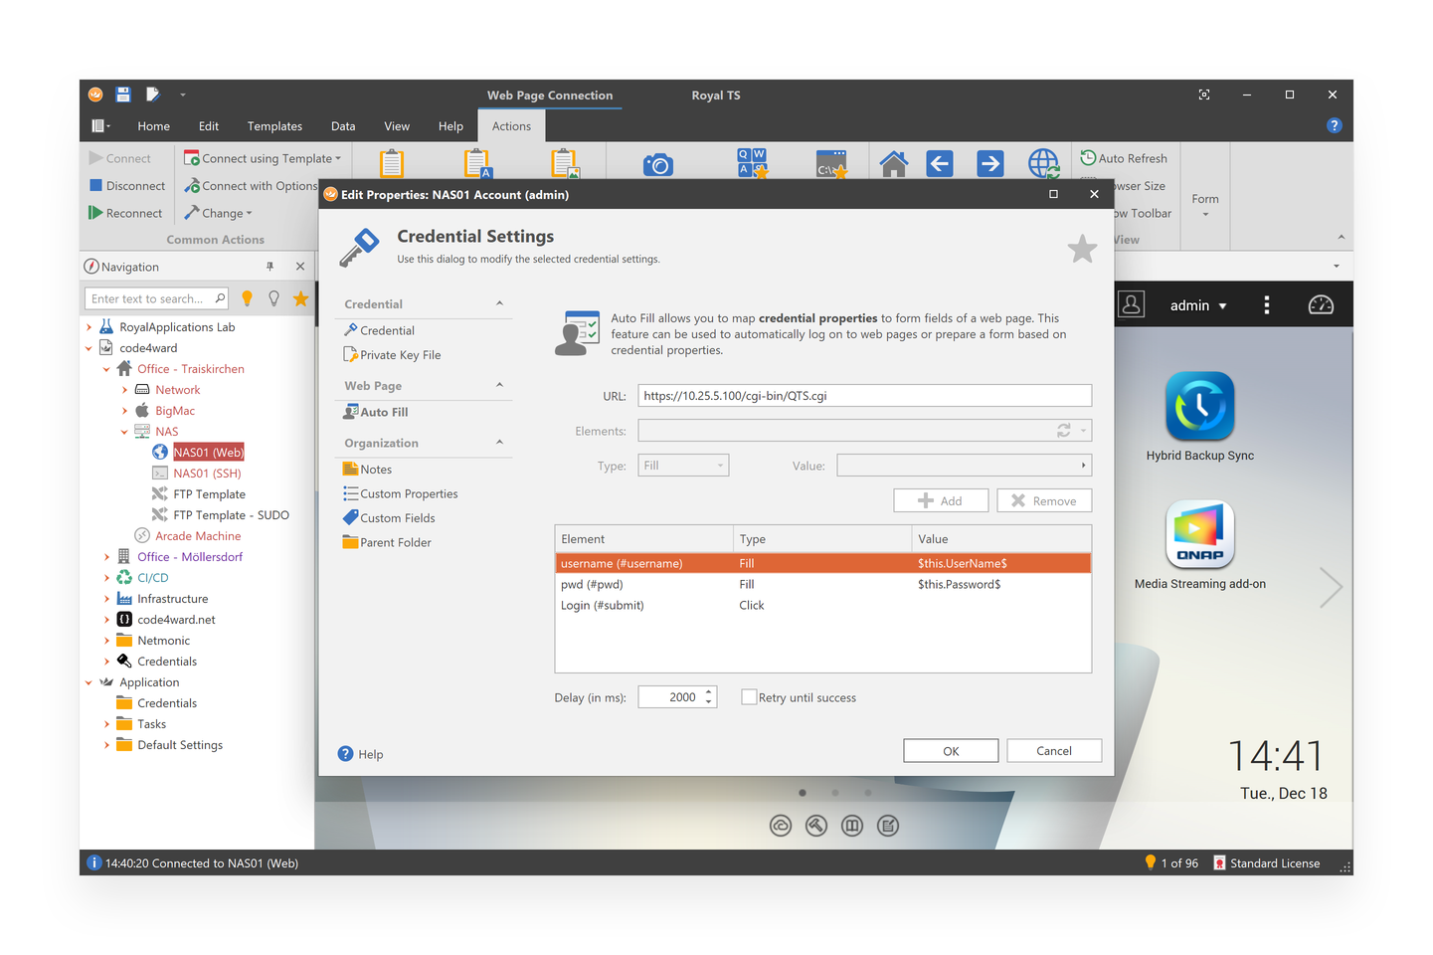Select Auto Fill page in sidebar
Viewport: 1433px width, 955px height.
pyautogui.click(x=384, y=412)
